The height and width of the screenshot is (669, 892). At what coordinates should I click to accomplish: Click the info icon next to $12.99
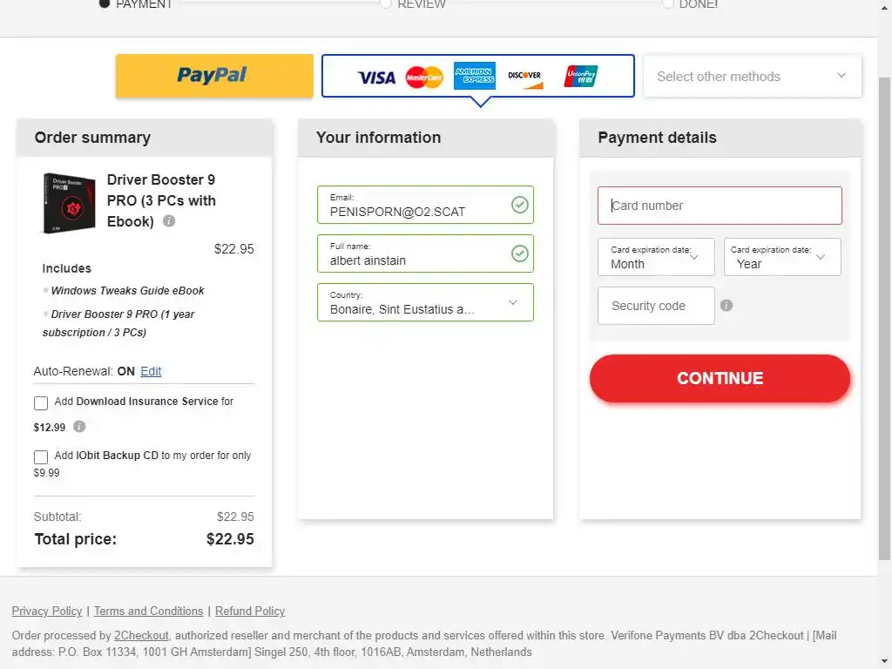point(79,427)
